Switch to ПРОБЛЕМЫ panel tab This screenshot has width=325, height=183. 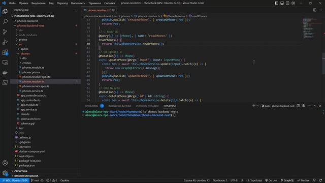(x=91, y=106)
